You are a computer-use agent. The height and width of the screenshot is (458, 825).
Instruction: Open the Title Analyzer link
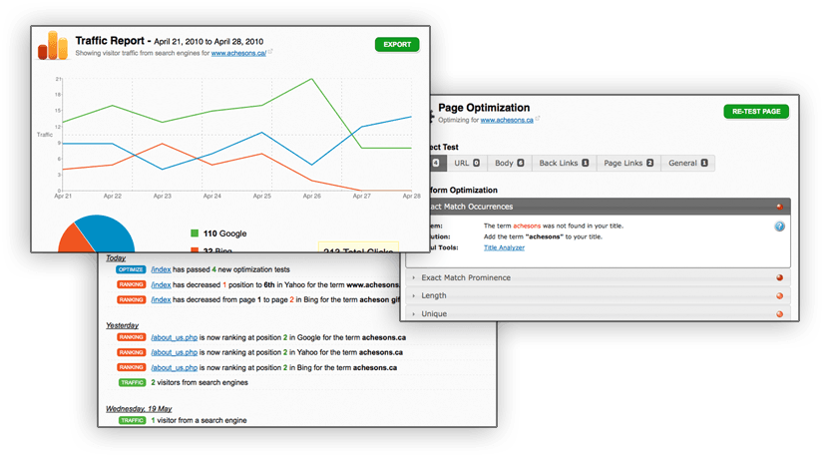504,247
